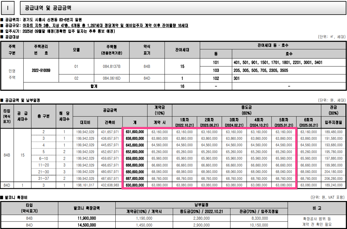Click balcony deposit 1,190,000
The height and width of the screenshot is (229, 347).
coord(144,218)
